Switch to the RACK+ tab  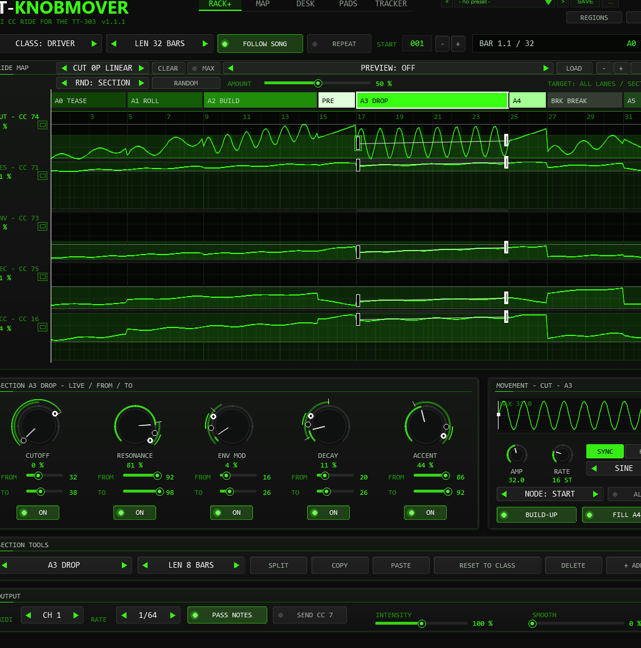point(220,4)
